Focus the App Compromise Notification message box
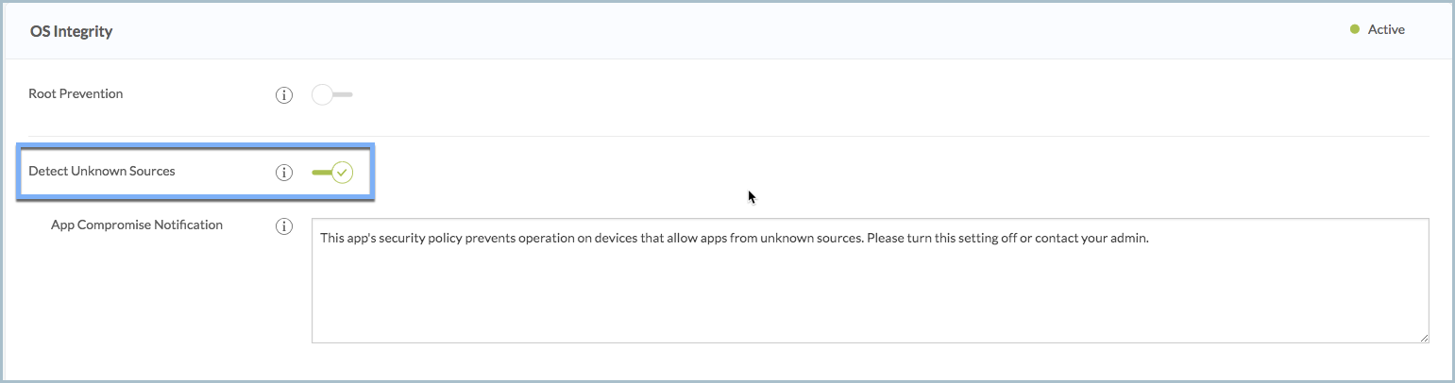The image size is (1455, 383). click(870, 281)
